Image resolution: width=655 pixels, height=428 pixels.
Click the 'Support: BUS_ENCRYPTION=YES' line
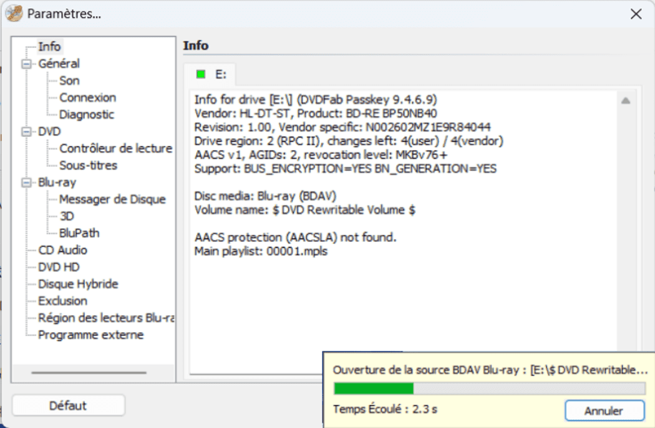[346, 169]
